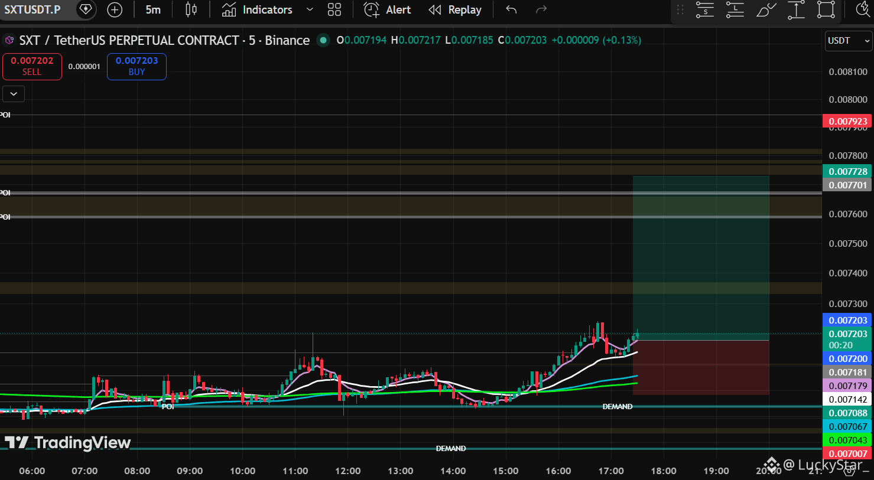The image size is (874, 480).
Task: Click the 12:00 time axis label
Action: click(347, 471)
